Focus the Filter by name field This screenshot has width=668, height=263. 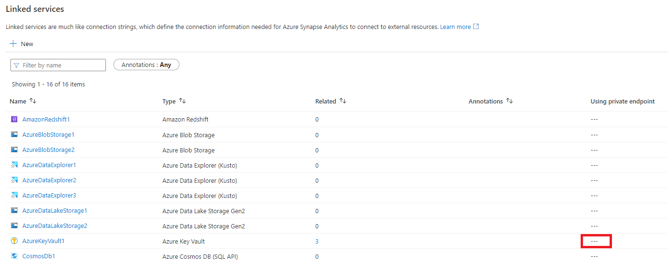point(62,65)
